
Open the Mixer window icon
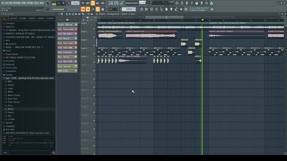coord(157,9)
